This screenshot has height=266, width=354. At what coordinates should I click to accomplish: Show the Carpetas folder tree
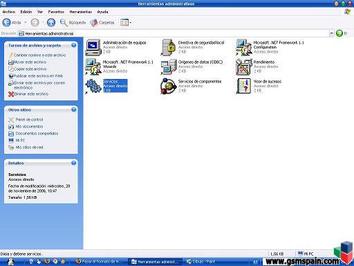click(102, 22)
